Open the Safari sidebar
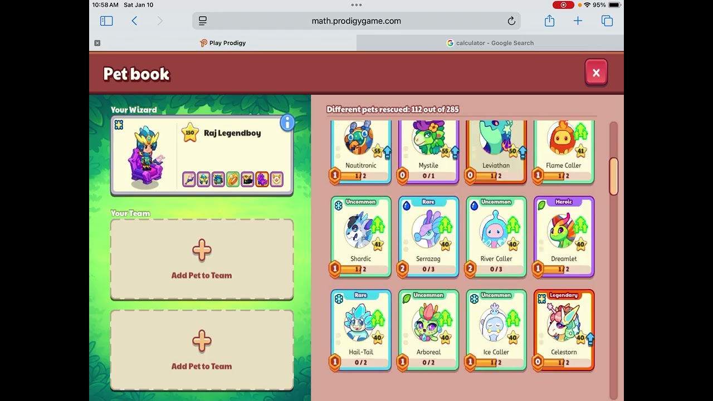Image resolution: width=713 pixels, height=401 pixels. pyautogui.click(x=106, y=21)
